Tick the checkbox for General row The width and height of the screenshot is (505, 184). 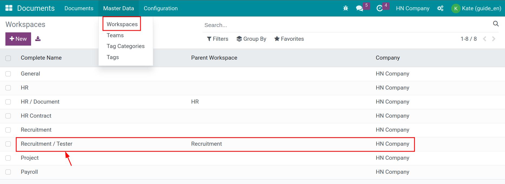point(8,74)
